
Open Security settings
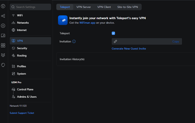[30, 48]
